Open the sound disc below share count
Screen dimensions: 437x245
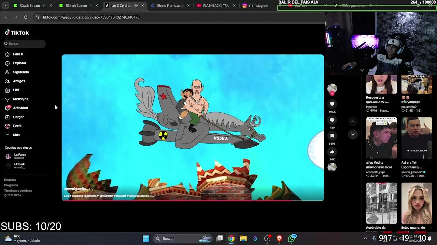[x=332, y=167]
